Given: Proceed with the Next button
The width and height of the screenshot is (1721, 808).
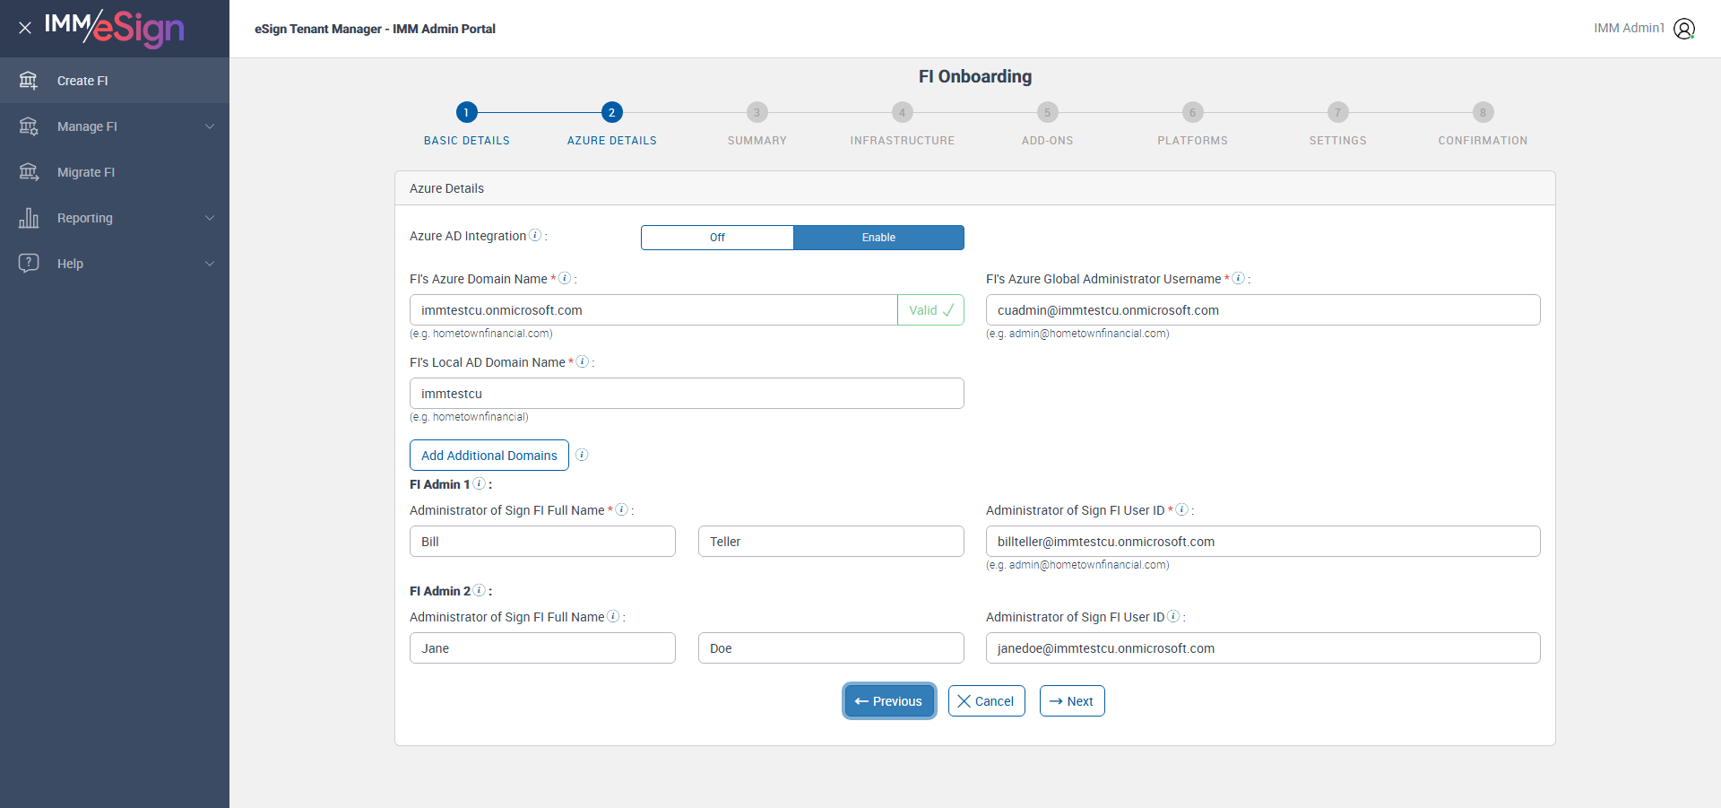Looking at the screenshot, I should click(x=1072, y=701).
